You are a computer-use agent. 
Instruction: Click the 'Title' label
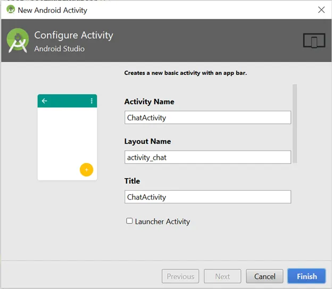click(132, 181)
